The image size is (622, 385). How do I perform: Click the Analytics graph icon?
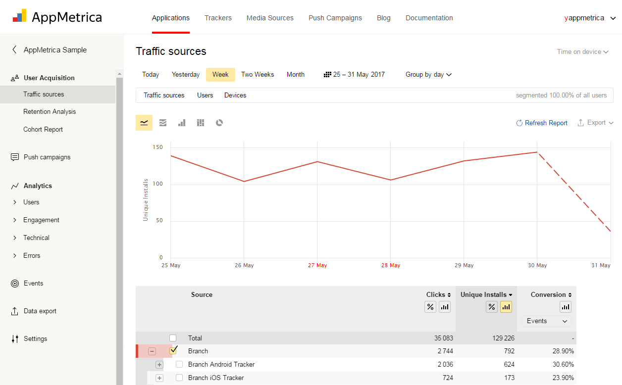[15, 186]
